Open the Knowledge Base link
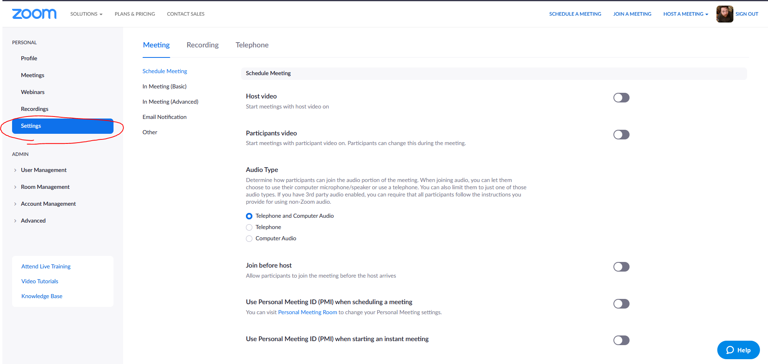Viewport: 768px width, 364px height. [42, 296]
